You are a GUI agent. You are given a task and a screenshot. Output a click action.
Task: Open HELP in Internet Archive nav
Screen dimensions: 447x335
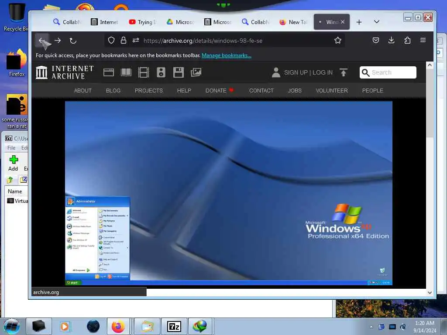click(x=184, y=91)
